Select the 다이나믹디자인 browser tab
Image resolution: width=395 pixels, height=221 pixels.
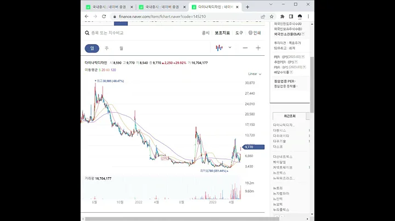pyautogui.click(x=216, y=7)
